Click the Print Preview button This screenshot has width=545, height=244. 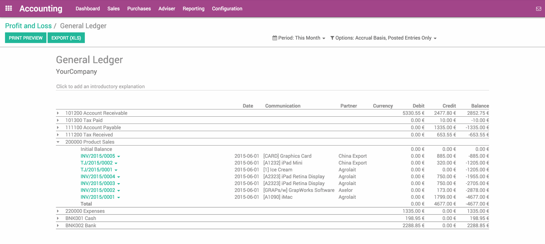pos(25,38)
